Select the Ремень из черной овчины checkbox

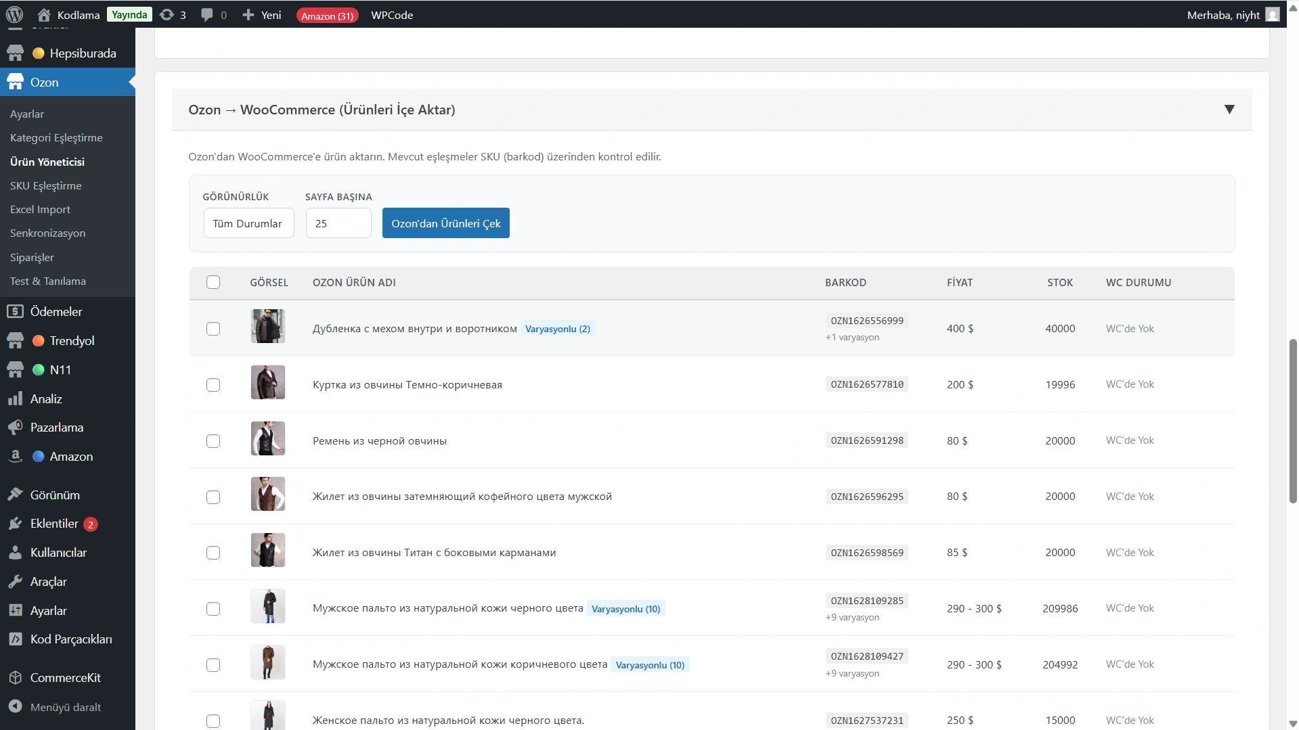click(x=213, y=441)
